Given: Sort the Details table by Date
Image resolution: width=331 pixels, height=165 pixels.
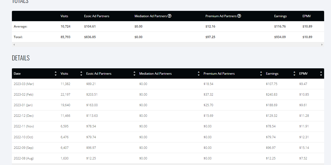Looking at the screenshot, I should point(56,74).
